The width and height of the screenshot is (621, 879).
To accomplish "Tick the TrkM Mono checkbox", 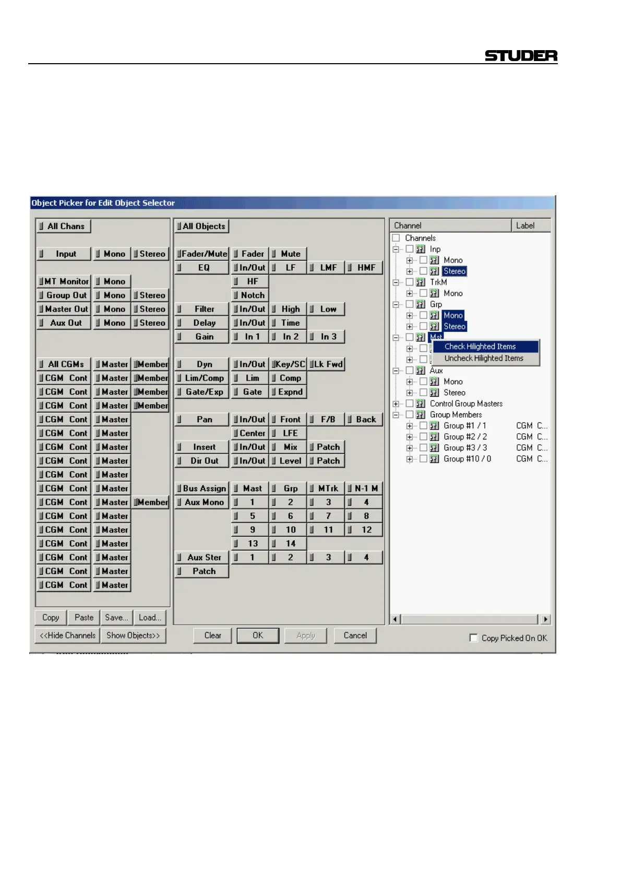I will (x=423, y=293).
